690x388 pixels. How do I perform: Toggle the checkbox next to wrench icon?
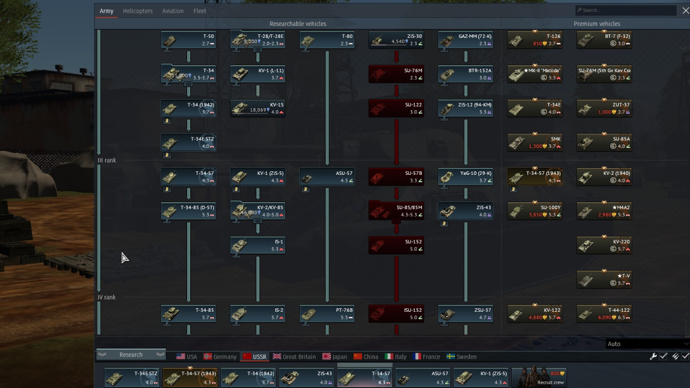(x=664, y=356)
